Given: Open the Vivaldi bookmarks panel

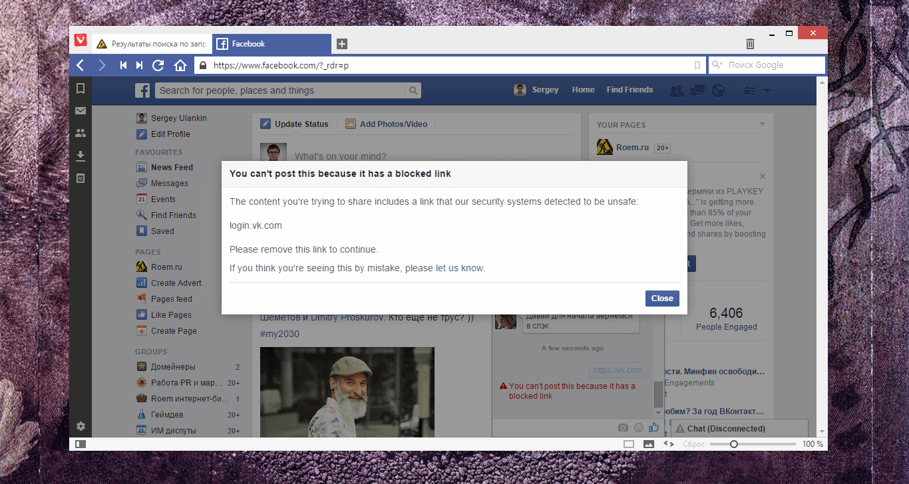Looking at the screenshot, I should 81,88.
